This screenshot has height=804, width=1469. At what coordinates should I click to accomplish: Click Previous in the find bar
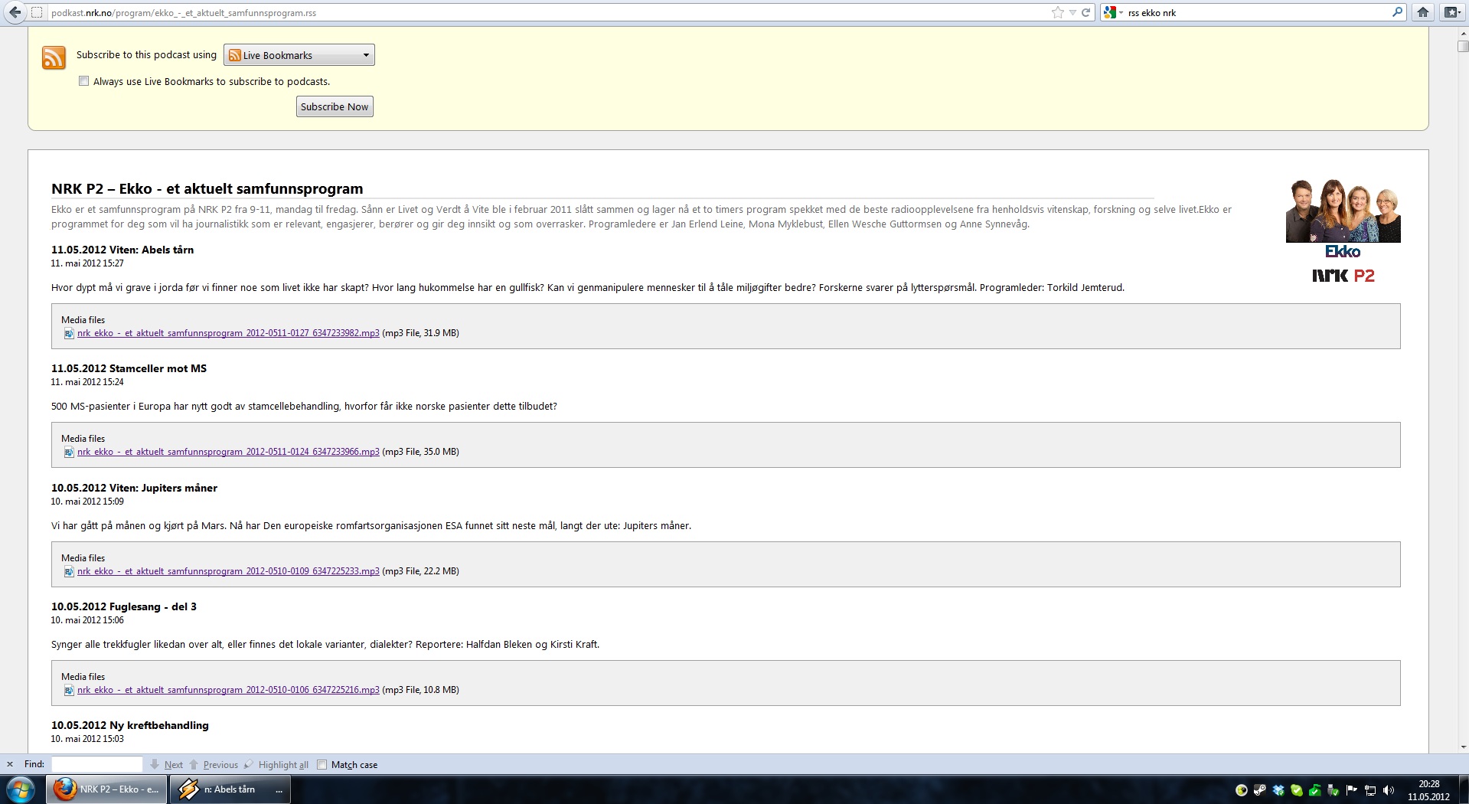(214, 764)
